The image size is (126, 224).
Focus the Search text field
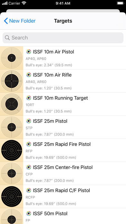pyautogui.click(x=63, y=38)
